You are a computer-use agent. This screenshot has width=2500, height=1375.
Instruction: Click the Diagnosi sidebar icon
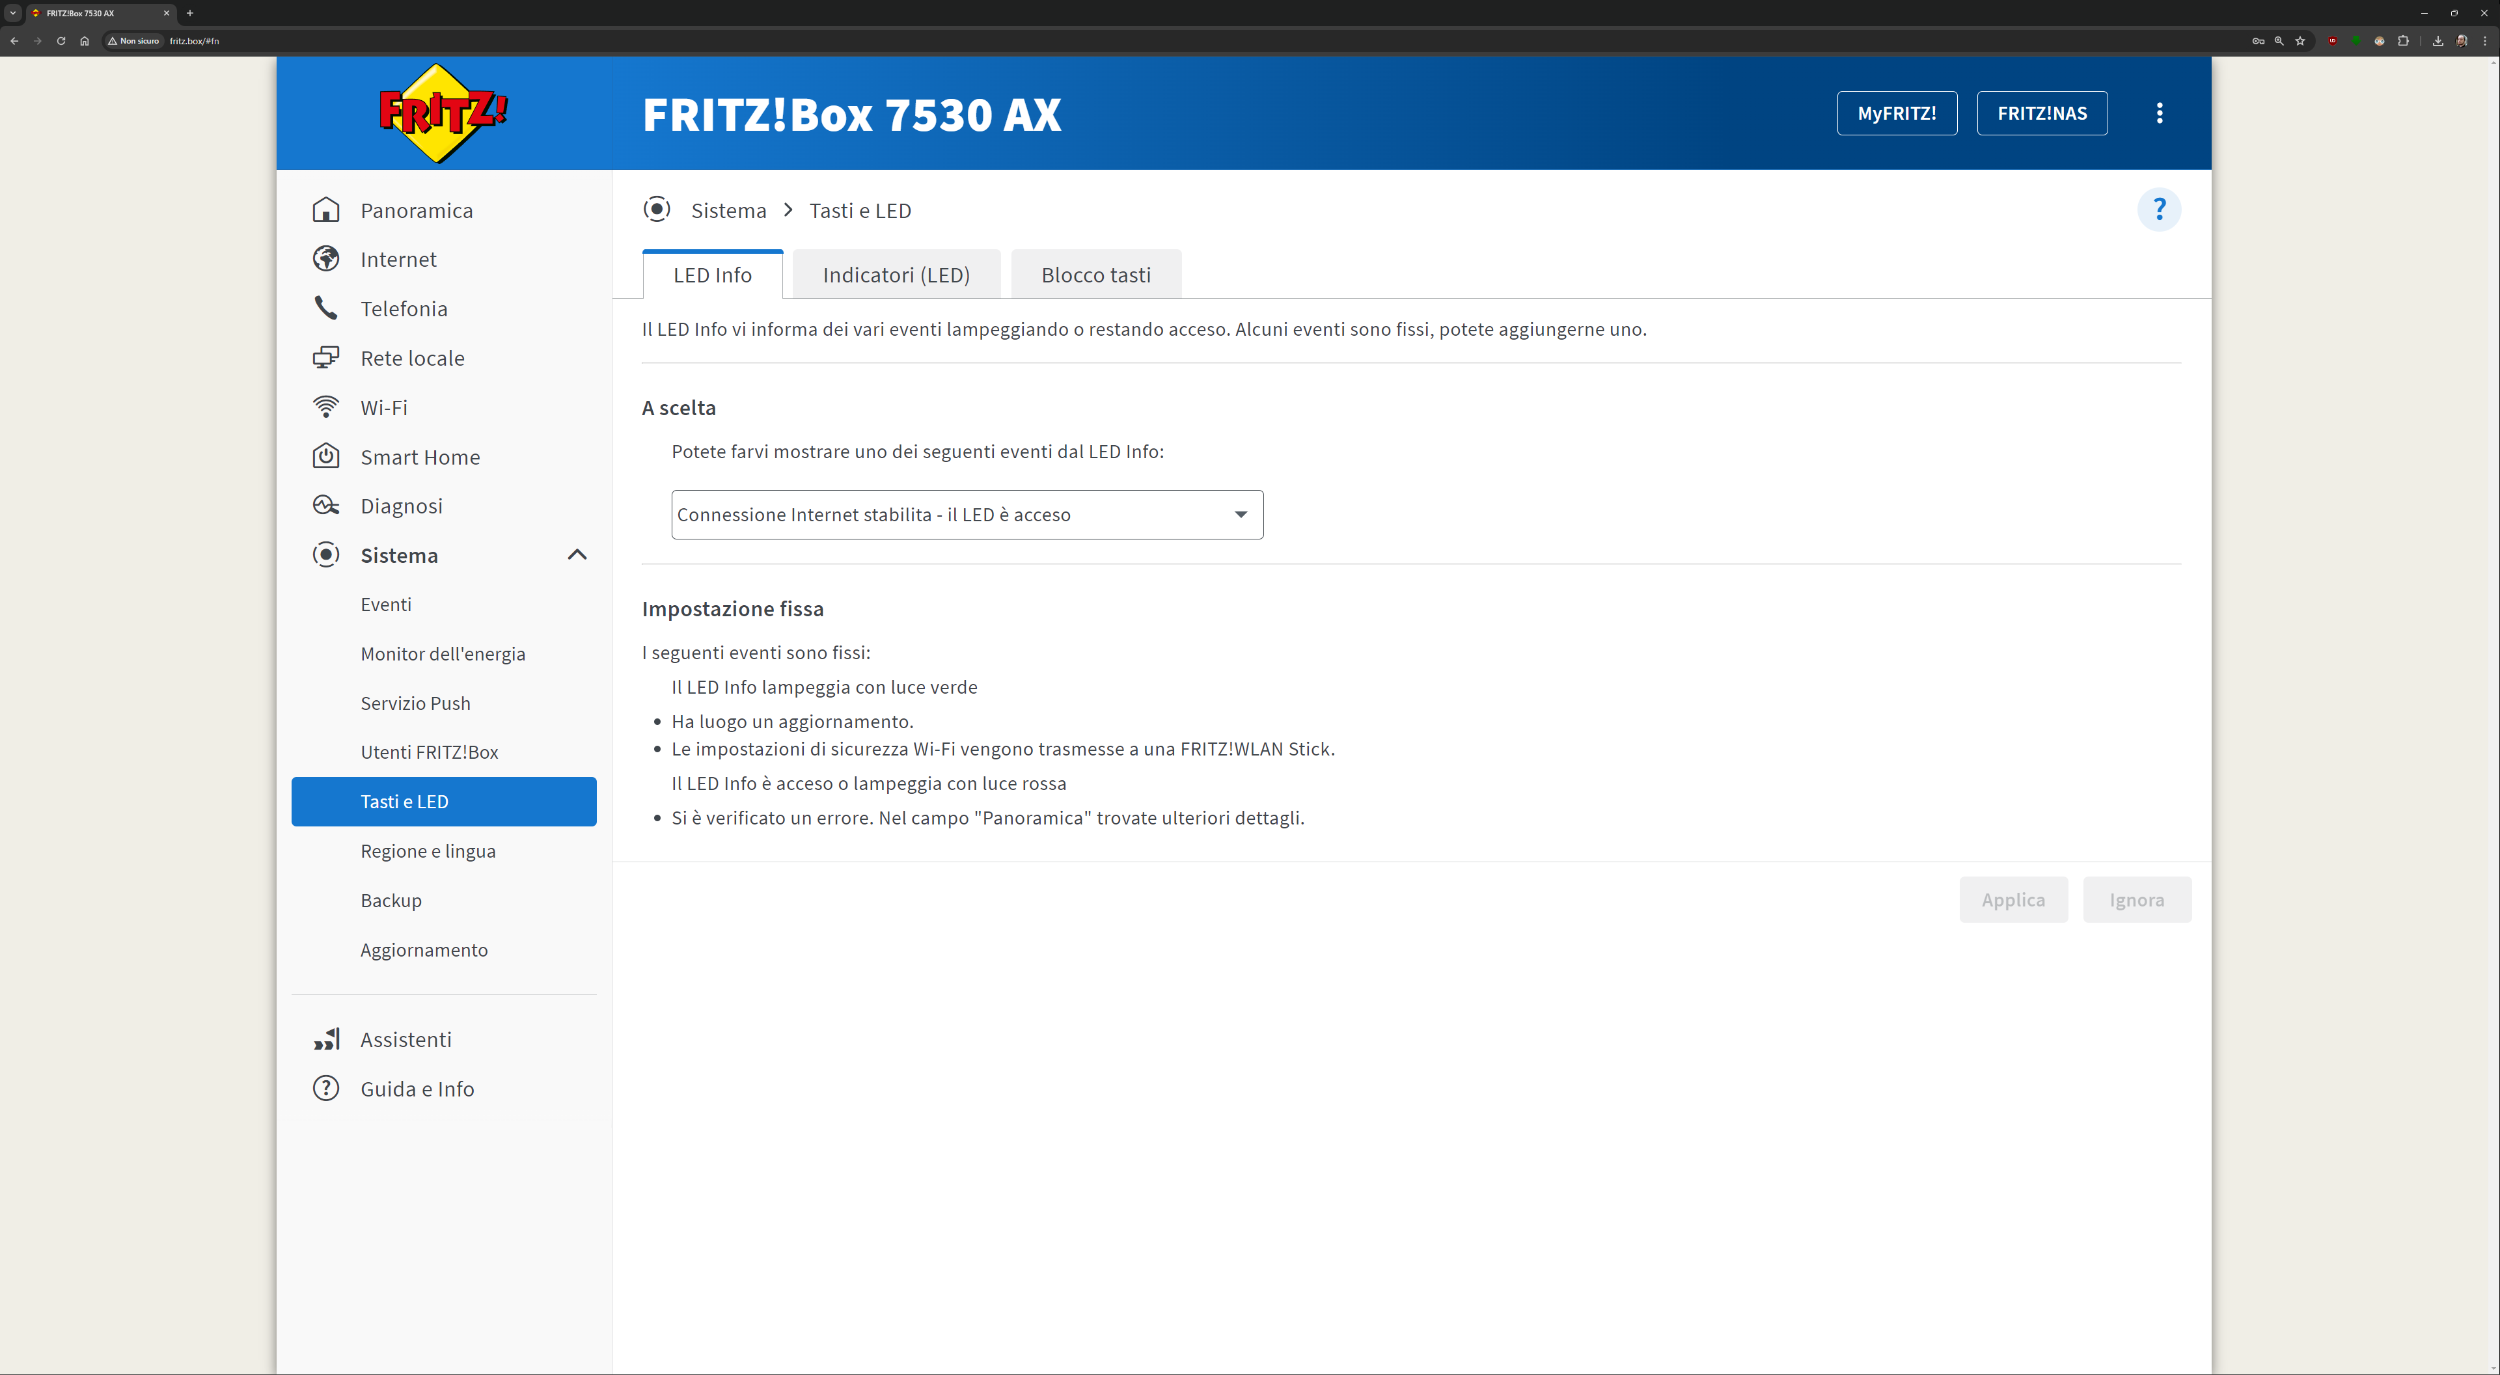click(x=326, y=506)
